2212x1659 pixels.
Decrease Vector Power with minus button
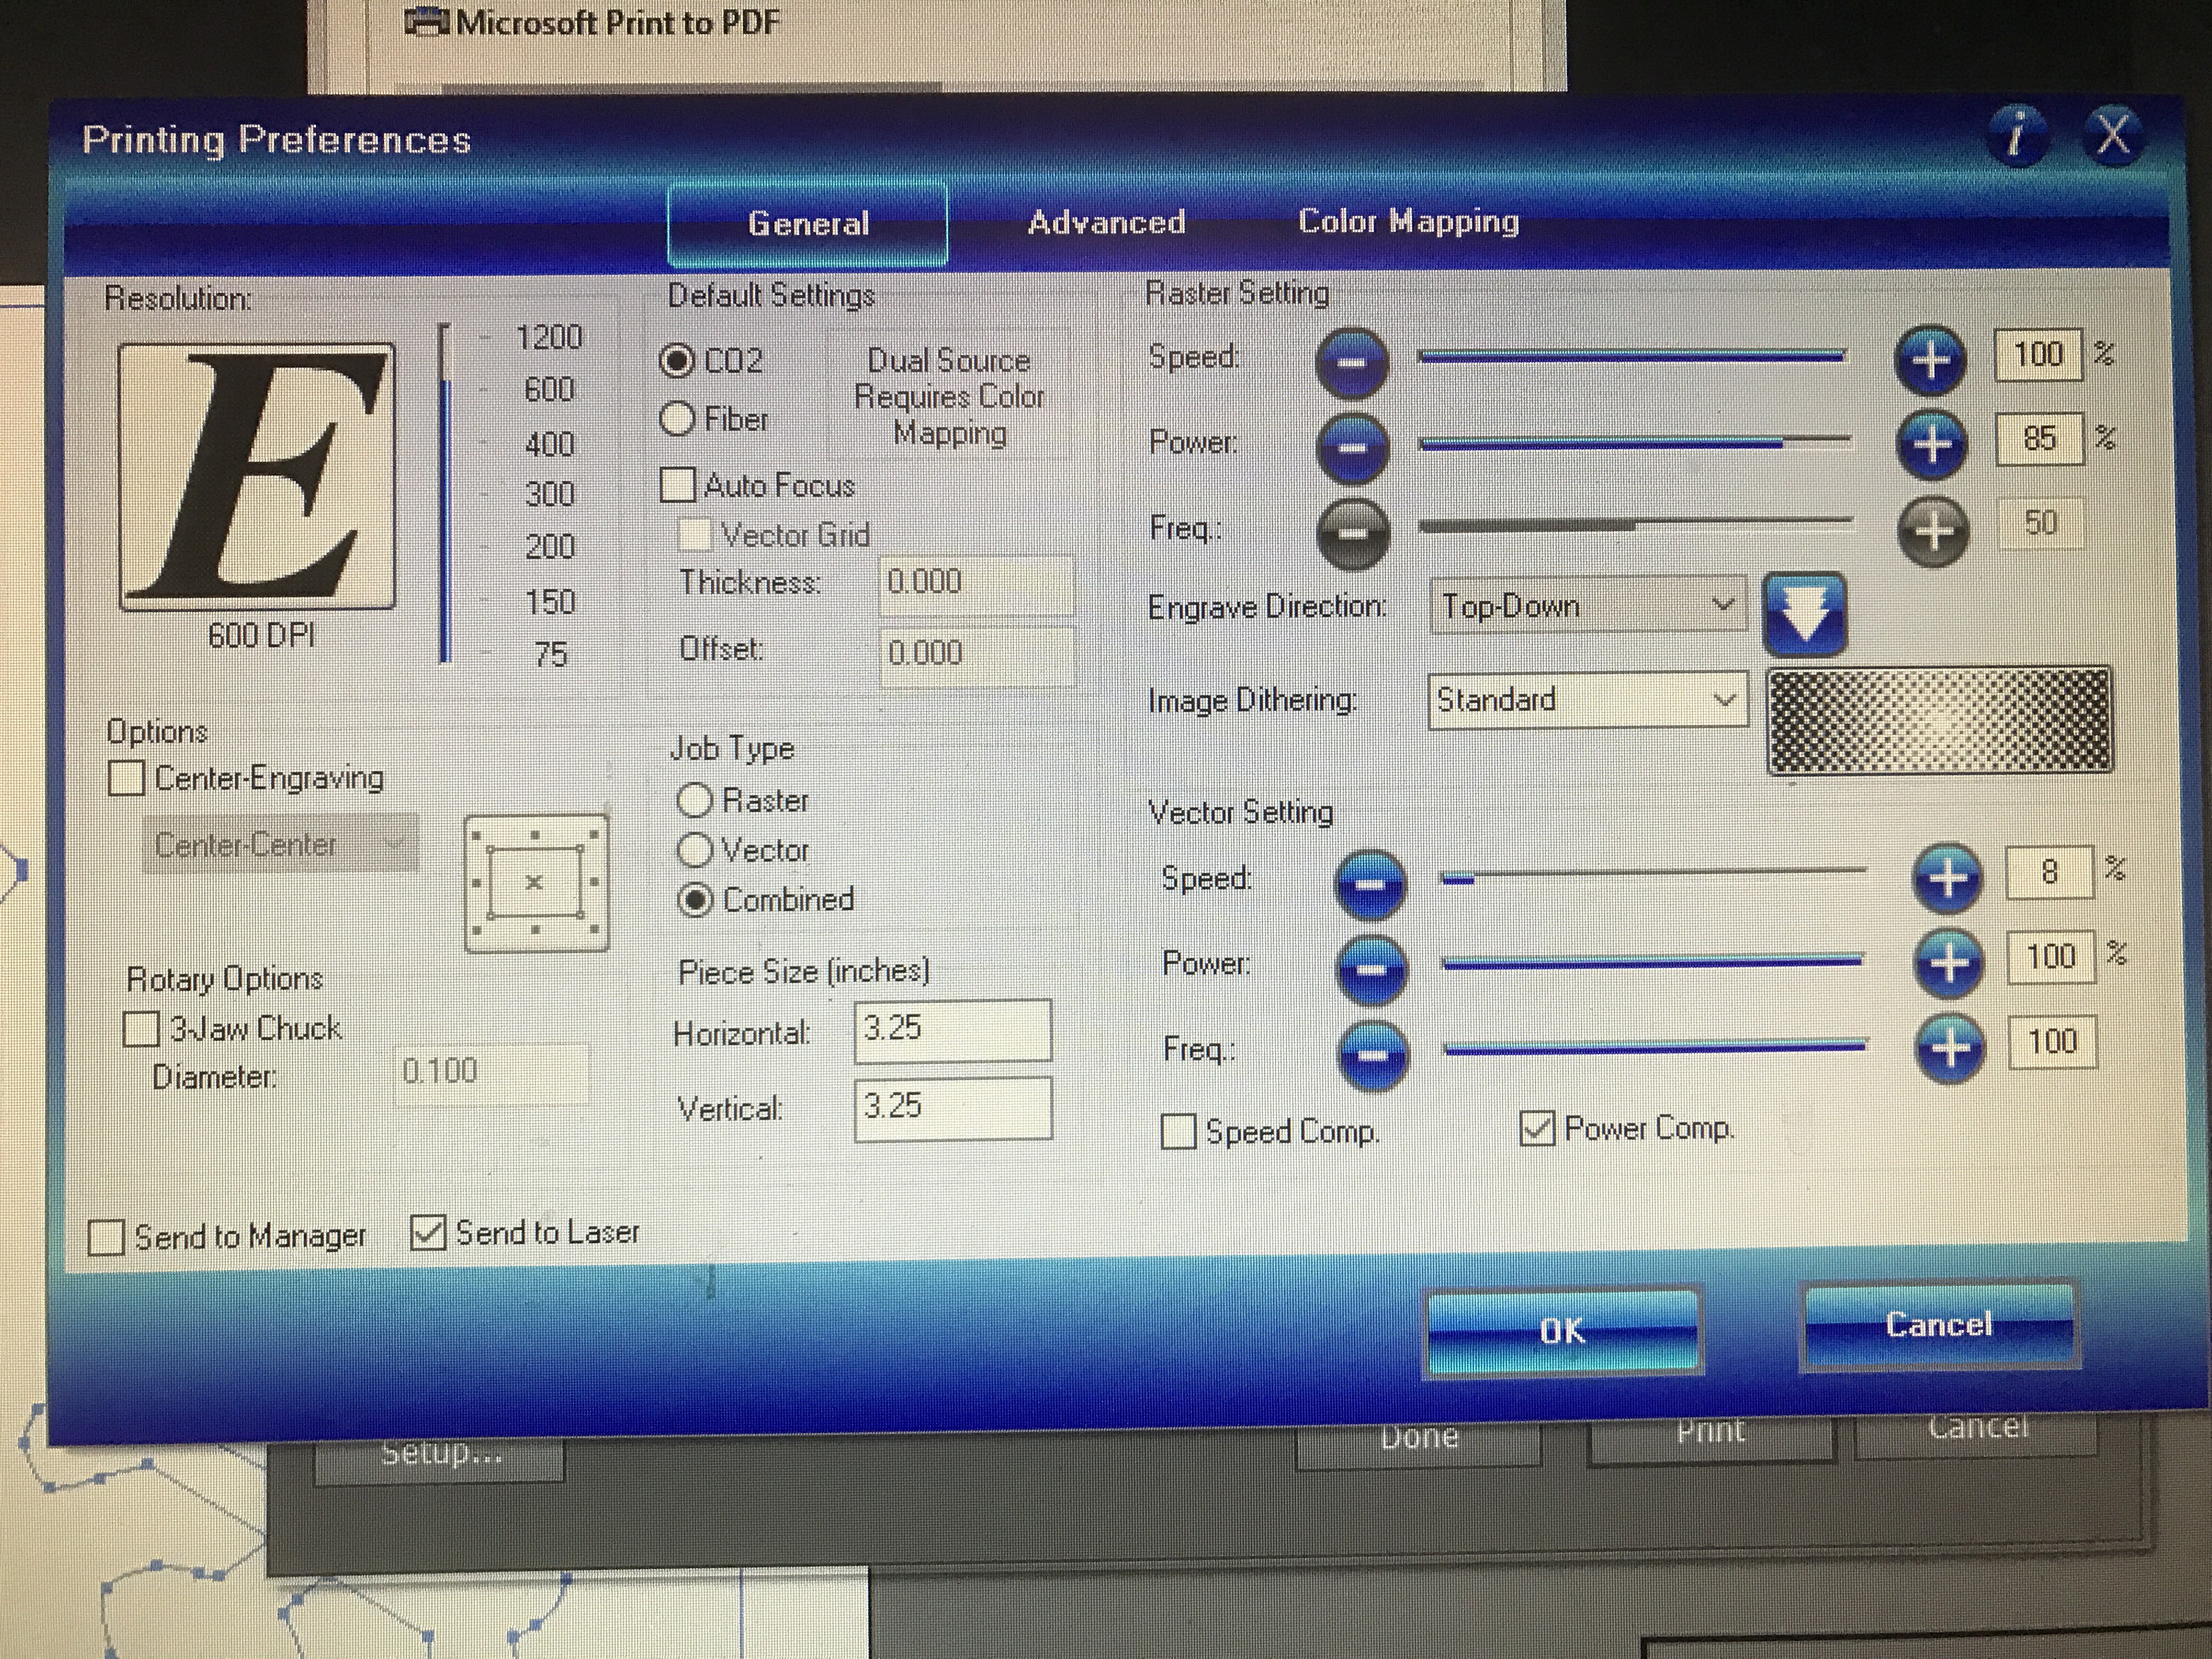(x=1371, y=969)
